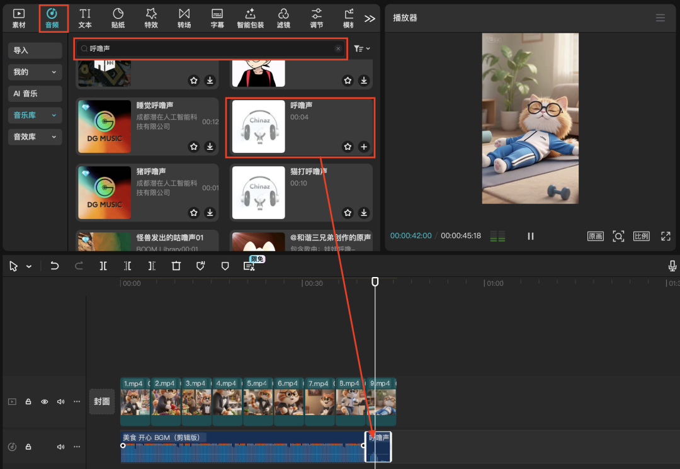Open the 滤镜 filters tab
This screenshot has width=680, height=469.
coord(283,18)
